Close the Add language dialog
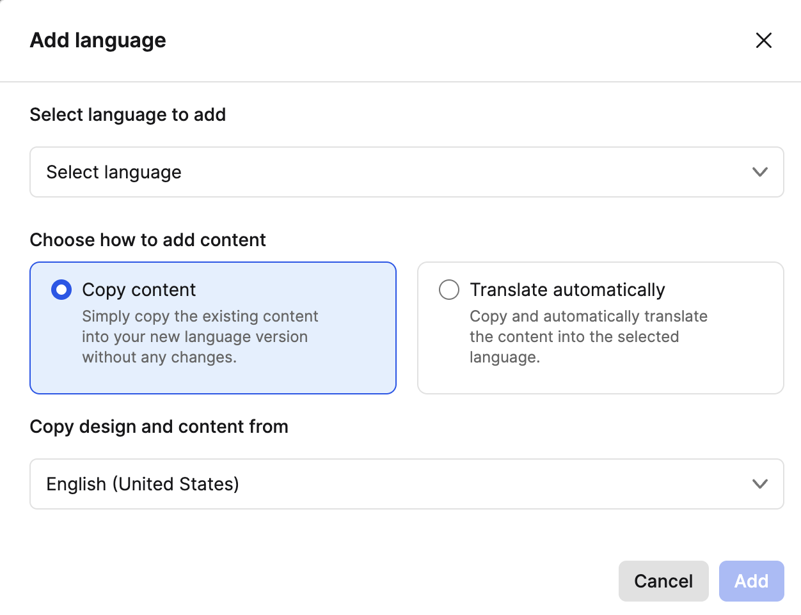The width and height of the screenshot is (801, 615). point(763,40)
